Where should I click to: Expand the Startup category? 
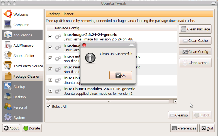coord(22,87)
